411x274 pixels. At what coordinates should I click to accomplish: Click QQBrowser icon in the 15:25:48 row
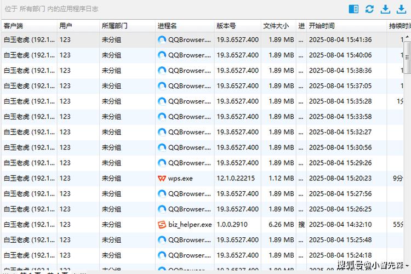tap(162, 239)
